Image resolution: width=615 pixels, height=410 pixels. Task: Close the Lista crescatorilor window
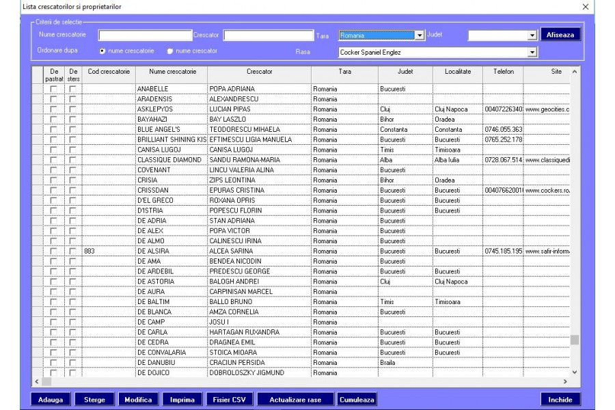click(585, 7)
